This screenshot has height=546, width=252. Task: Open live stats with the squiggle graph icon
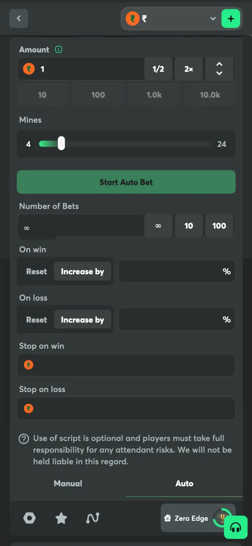coord(92,518)
